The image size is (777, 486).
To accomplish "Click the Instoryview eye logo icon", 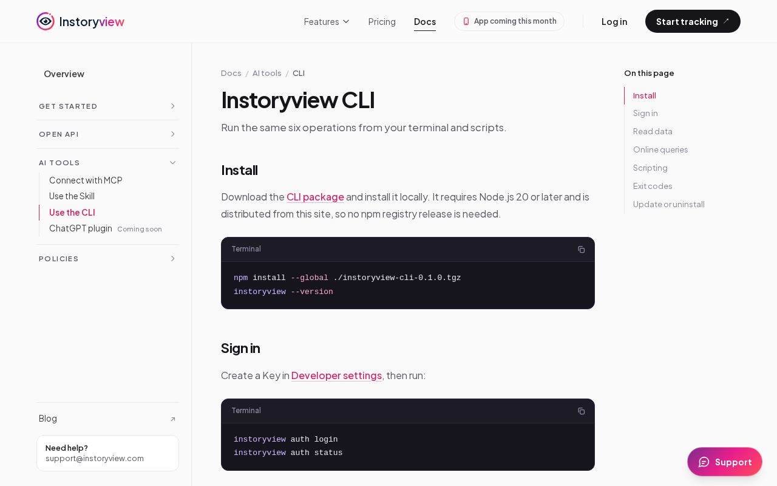I will 46,21.
